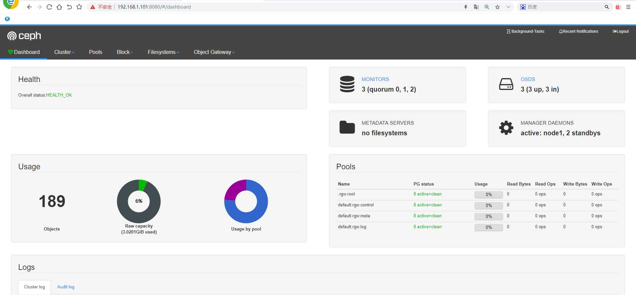The width and height of the screenshot is (636, 295).
Task: Click the default.rgw.control pool name
Action: click(356, 205)
